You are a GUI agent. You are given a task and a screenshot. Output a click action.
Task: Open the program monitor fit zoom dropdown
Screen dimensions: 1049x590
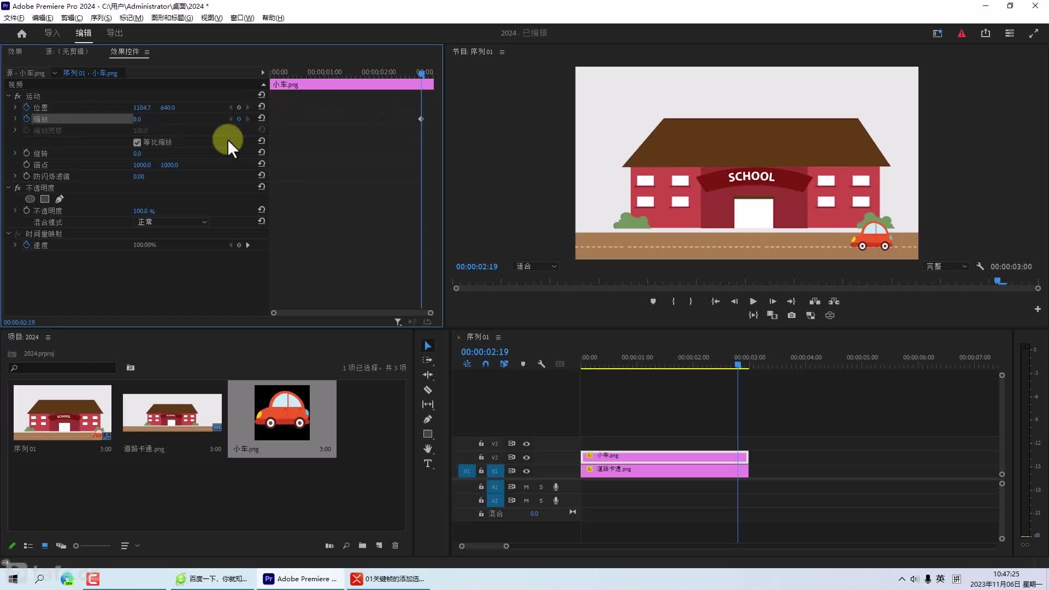coord(536,266)
